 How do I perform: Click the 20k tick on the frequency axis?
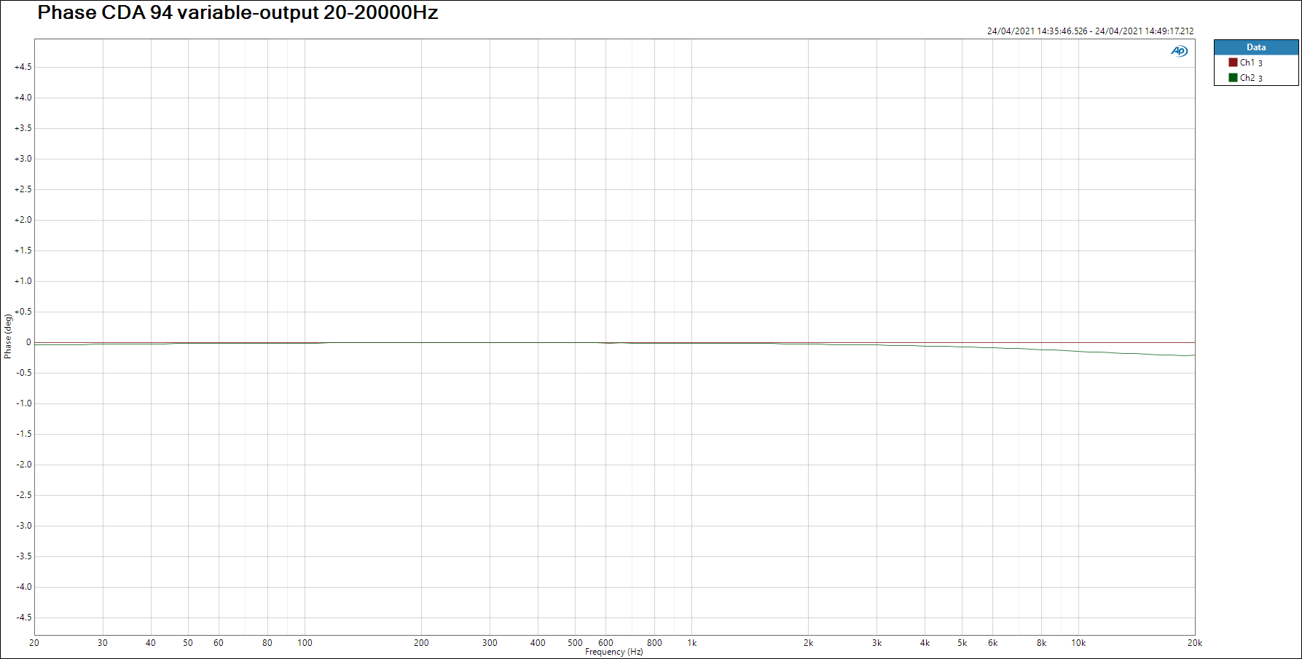tap(1194, 643)
